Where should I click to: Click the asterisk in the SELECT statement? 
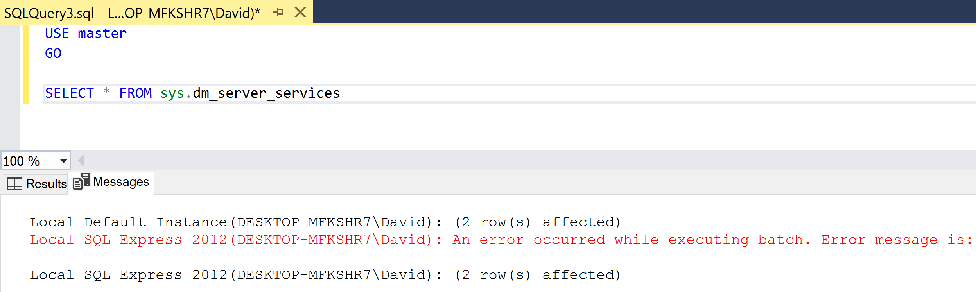[106, 92]
